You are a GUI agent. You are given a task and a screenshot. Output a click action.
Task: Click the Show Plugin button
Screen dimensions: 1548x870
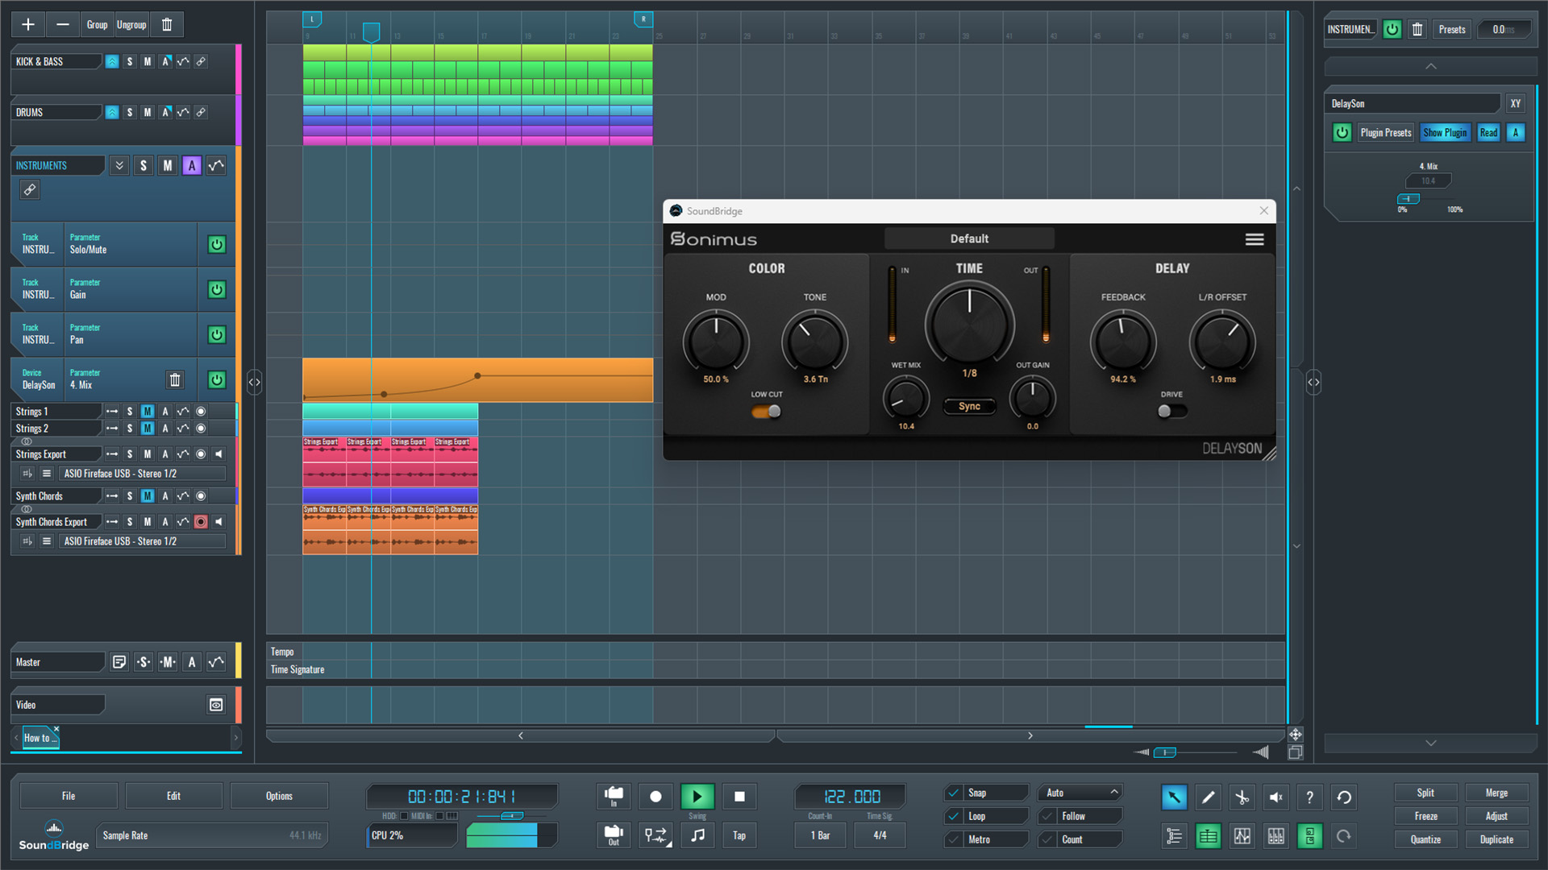click(1445, 133)
